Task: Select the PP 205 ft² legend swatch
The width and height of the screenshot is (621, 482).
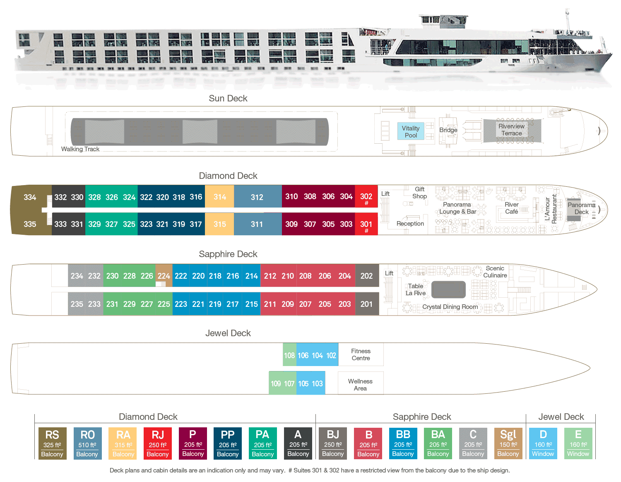Action: tap(228, 443)
